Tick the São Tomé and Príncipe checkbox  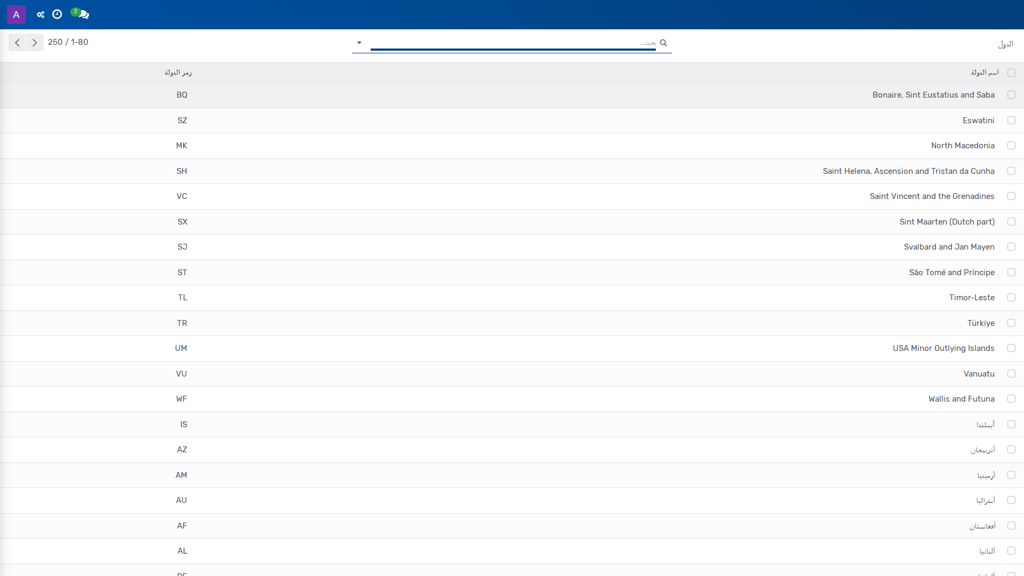(x=1011, y=273)
